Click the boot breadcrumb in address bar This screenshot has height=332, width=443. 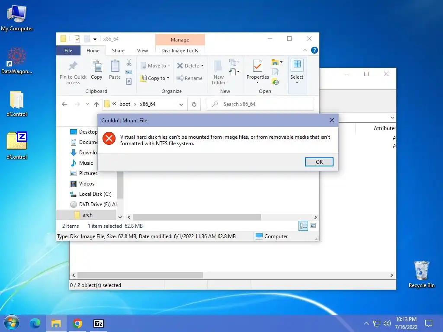click(125, 104)
